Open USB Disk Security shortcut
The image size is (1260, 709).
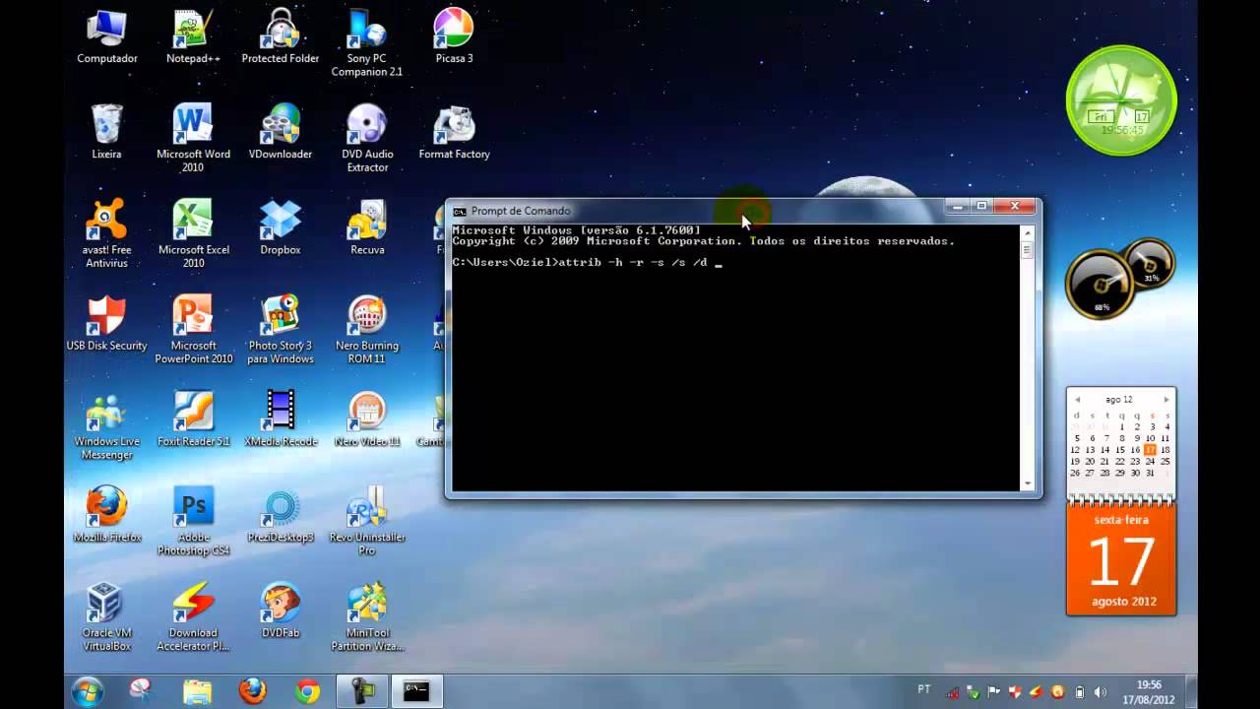(x=106, y=324)
